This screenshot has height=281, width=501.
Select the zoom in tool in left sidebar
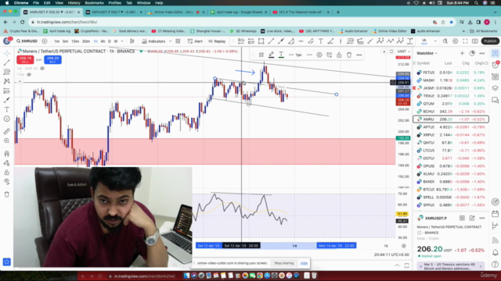point(7,140)
